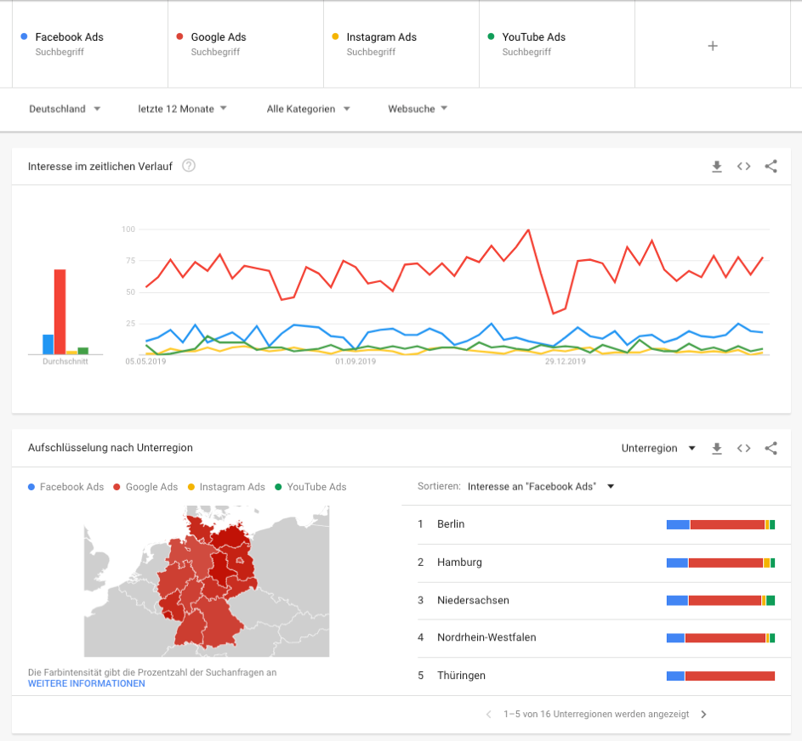Edit the Google Ads search term
This screenshot has width=802, height=741.
click(246, 44)
